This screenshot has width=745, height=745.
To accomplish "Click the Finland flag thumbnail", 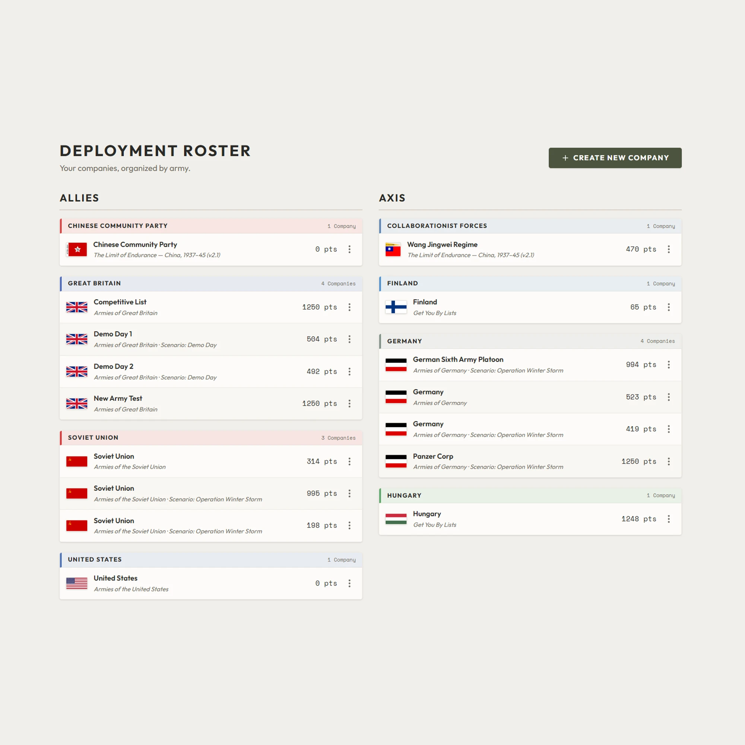I will [x=396, y=307].
